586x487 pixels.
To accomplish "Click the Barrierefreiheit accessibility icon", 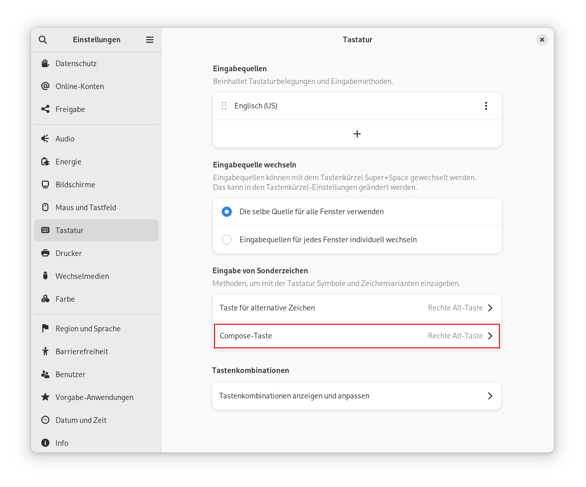I will [45, 351].
